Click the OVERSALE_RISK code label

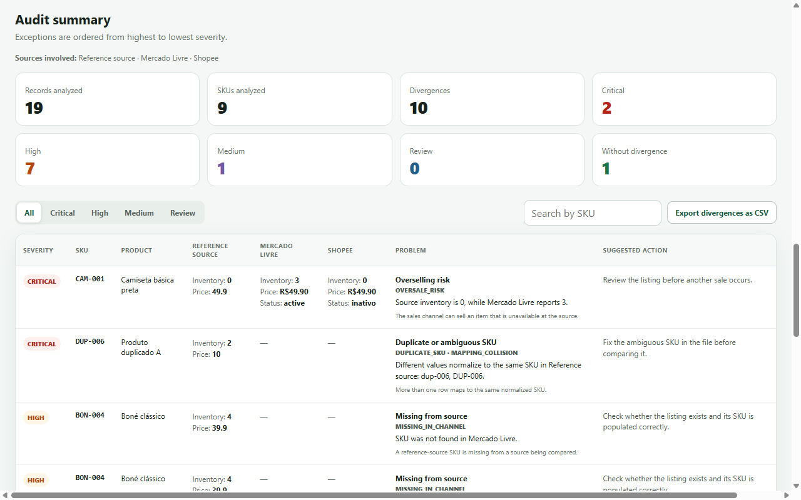point(420,291)
